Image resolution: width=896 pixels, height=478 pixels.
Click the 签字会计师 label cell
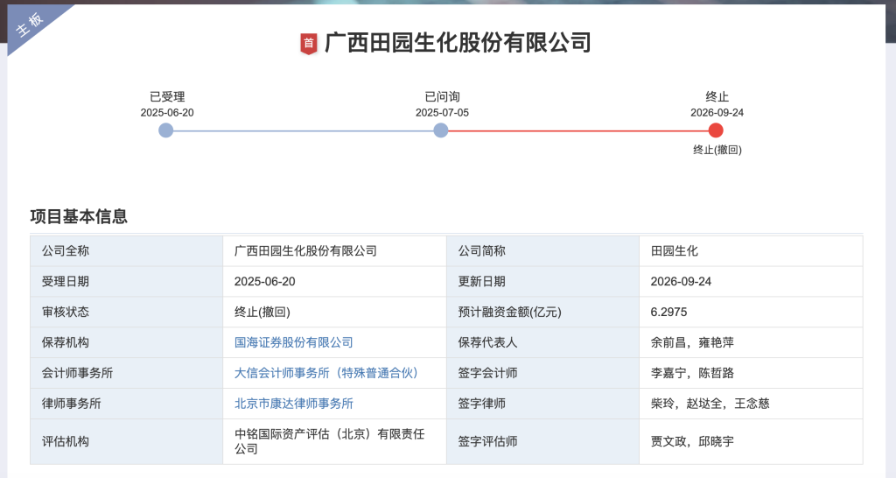click(x=542, y=373)
